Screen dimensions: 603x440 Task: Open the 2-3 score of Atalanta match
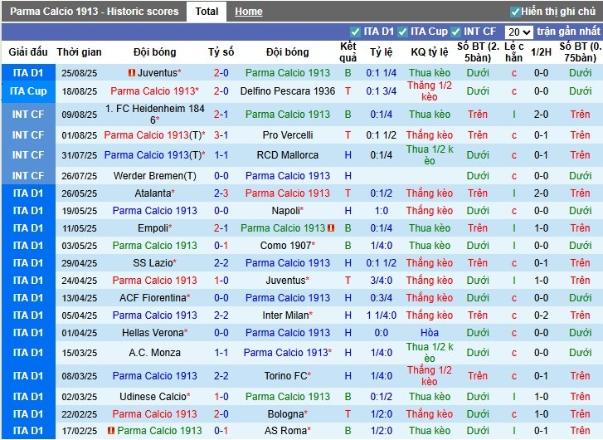click(x=221, y=193)
